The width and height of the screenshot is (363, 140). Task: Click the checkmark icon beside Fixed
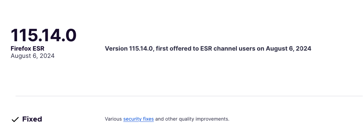(15, 119)
